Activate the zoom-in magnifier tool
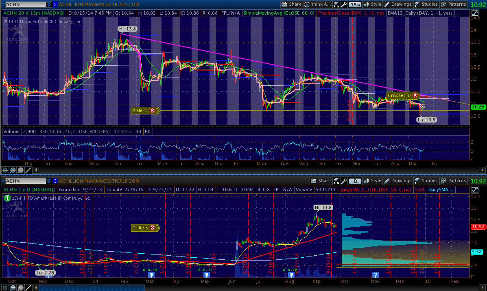487x291 pixels. (13, 170)
